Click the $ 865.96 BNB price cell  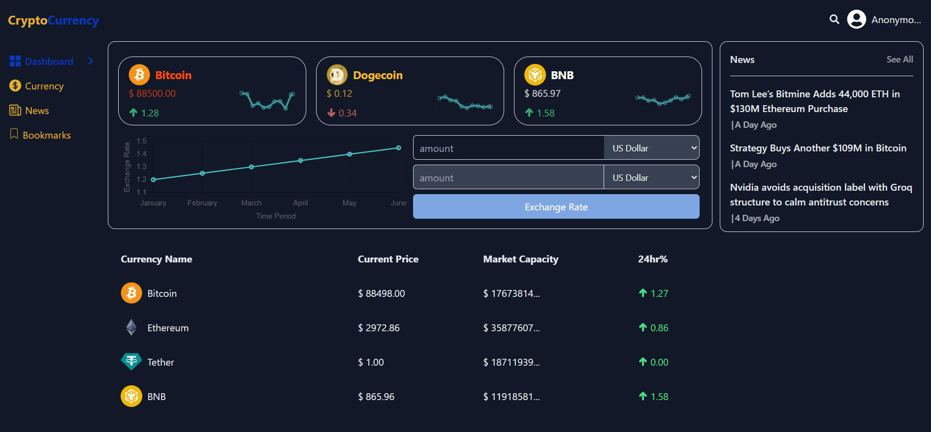click(x=376, y=397)
